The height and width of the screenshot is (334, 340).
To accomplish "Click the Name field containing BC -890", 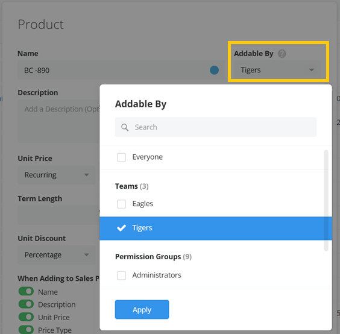I will 121,70.
